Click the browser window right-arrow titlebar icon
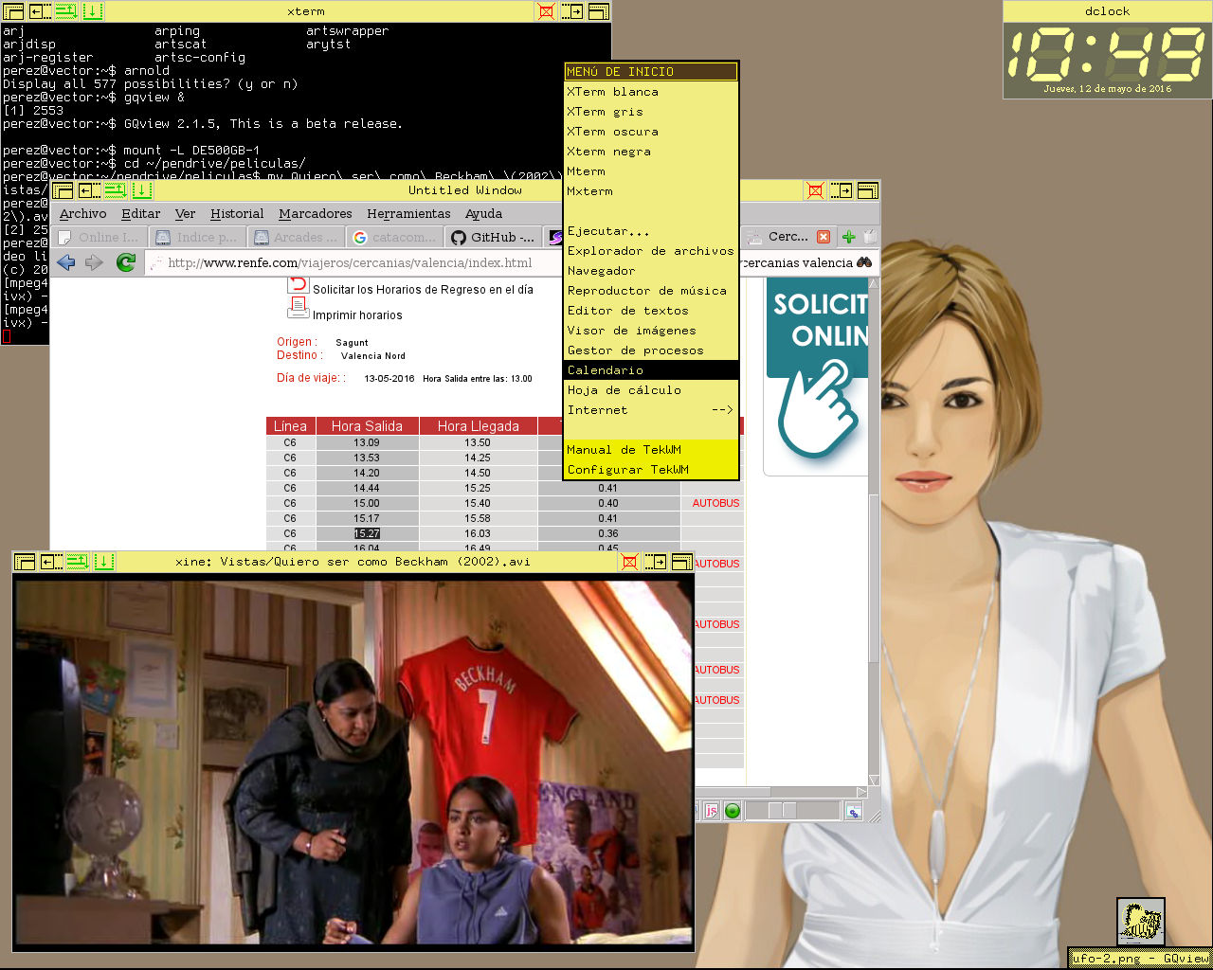The width and height of the screenshot is (1213, 970). coord(841,190)
